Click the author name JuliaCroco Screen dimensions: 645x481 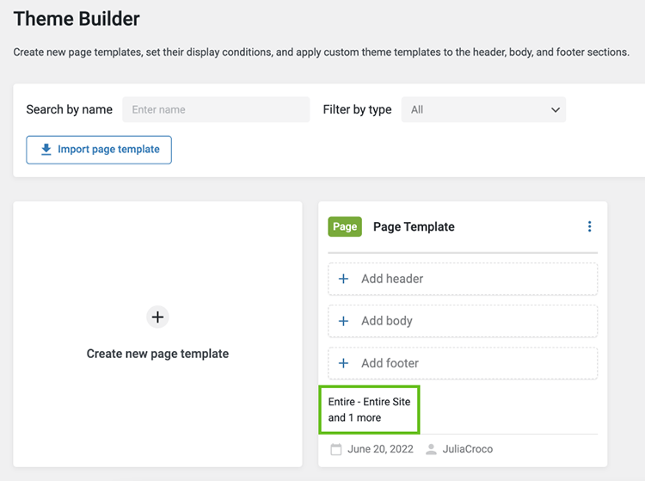pyautogui.click(x=467, y=449)
